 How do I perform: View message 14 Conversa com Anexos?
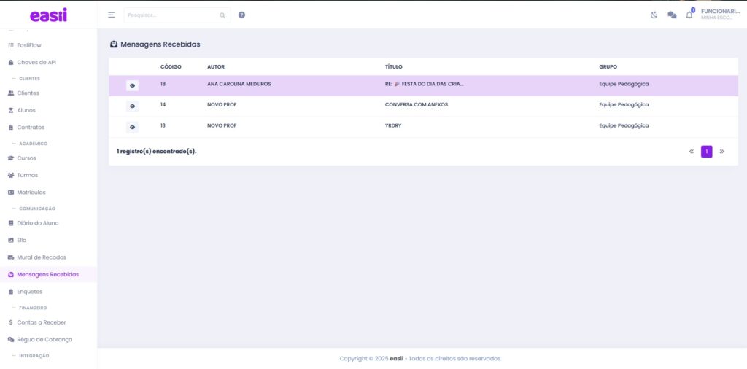tap(132, 106)
